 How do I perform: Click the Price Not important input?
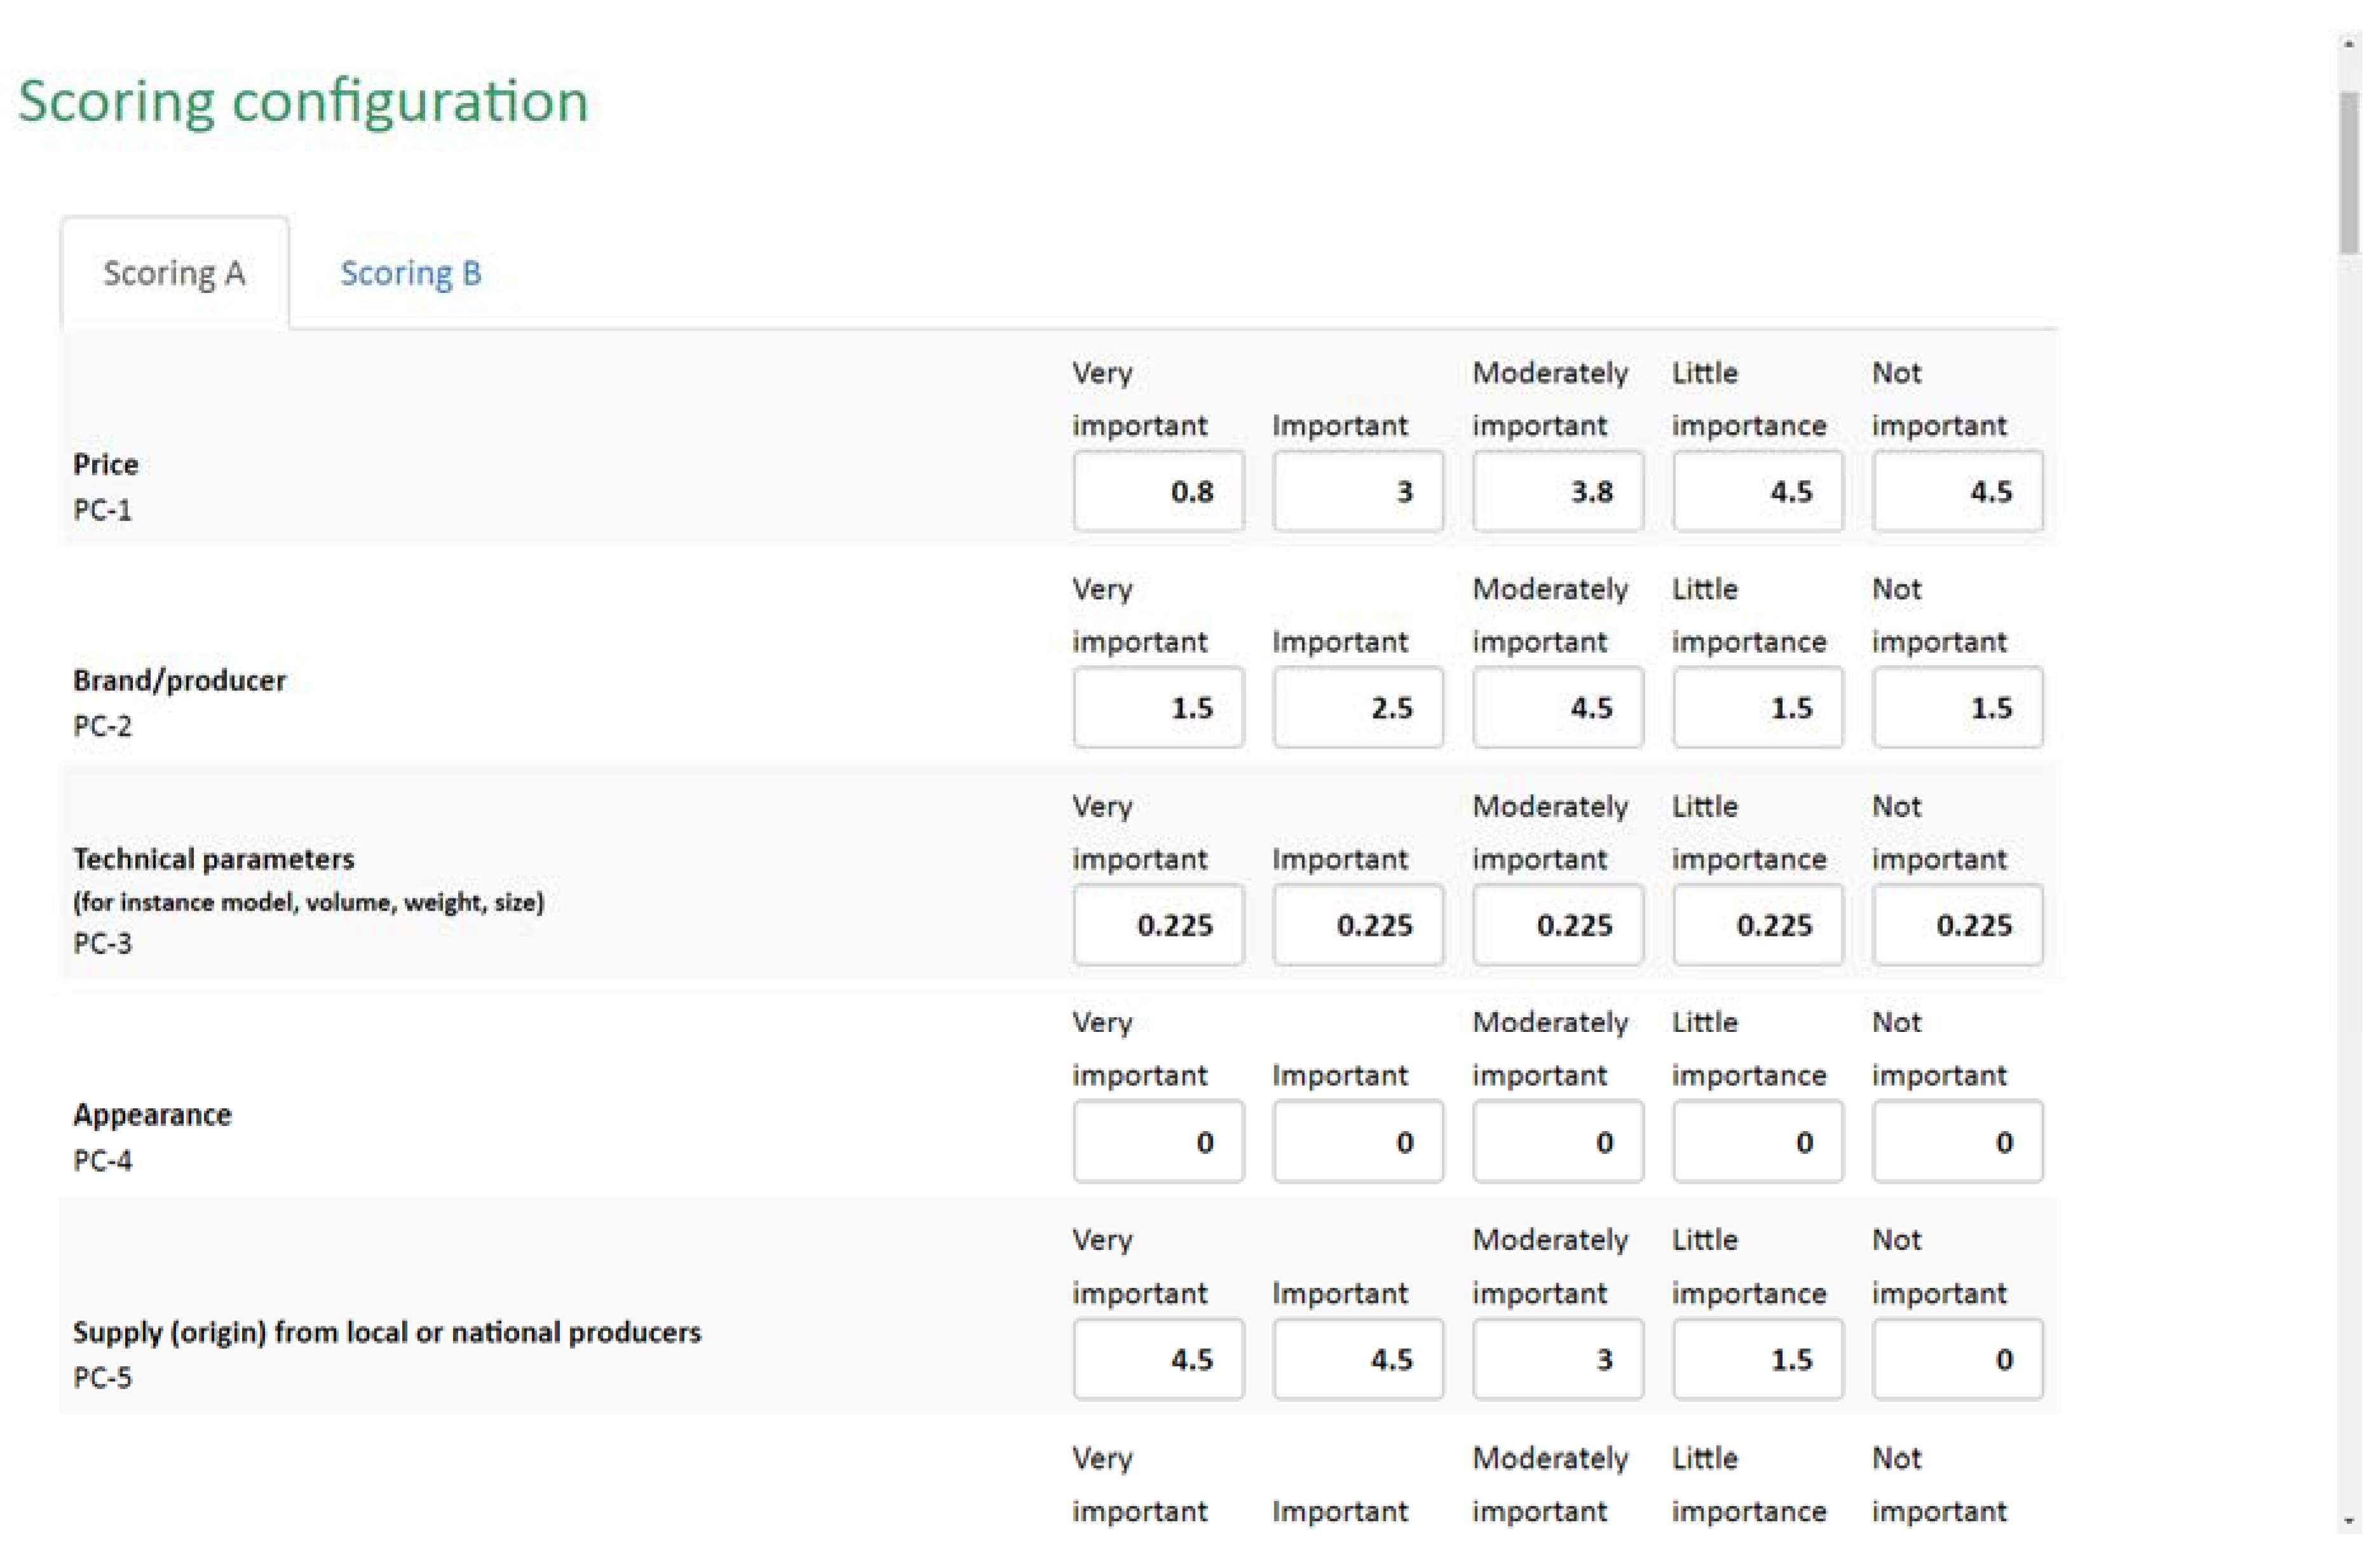coord(1958,491)
